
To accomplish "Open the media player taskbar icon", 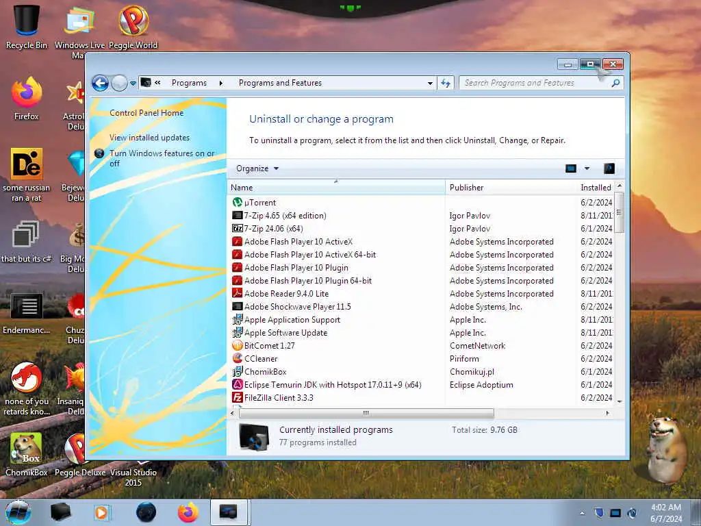I will pyautogui.click(x=101, y=512).
